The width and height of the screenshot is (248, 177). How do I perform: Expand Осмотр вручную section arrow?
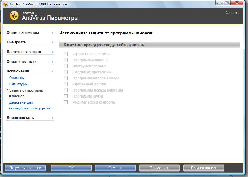click(x=53, y=62)
